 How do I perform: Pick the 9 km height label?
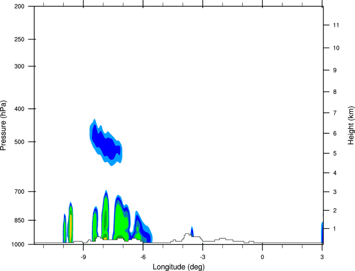[335, 70]
